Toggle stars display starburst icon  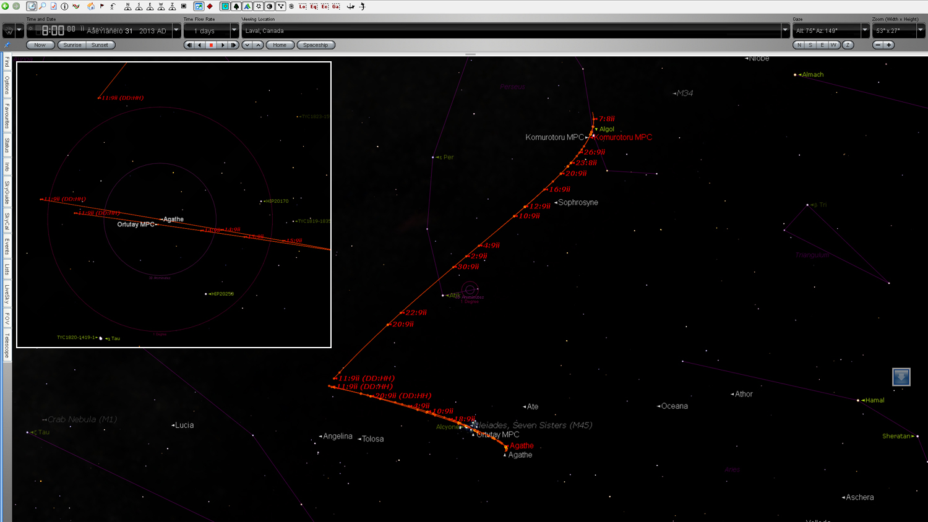[x=258, y=6]
